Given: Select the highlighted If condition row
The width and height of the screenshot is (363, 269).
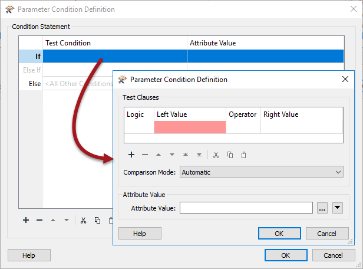Looking at the screenshot, I should click(181, 56).
